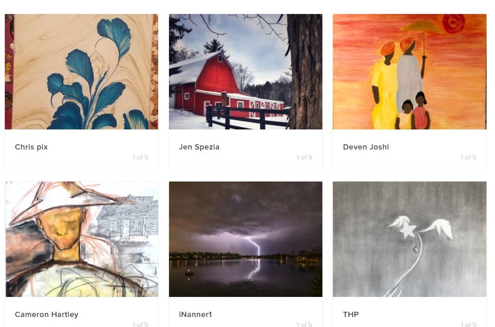The width and height of the screenshot is (495, 327).
Task: Click the Cameron Hartley artist name
Action: 47,315
